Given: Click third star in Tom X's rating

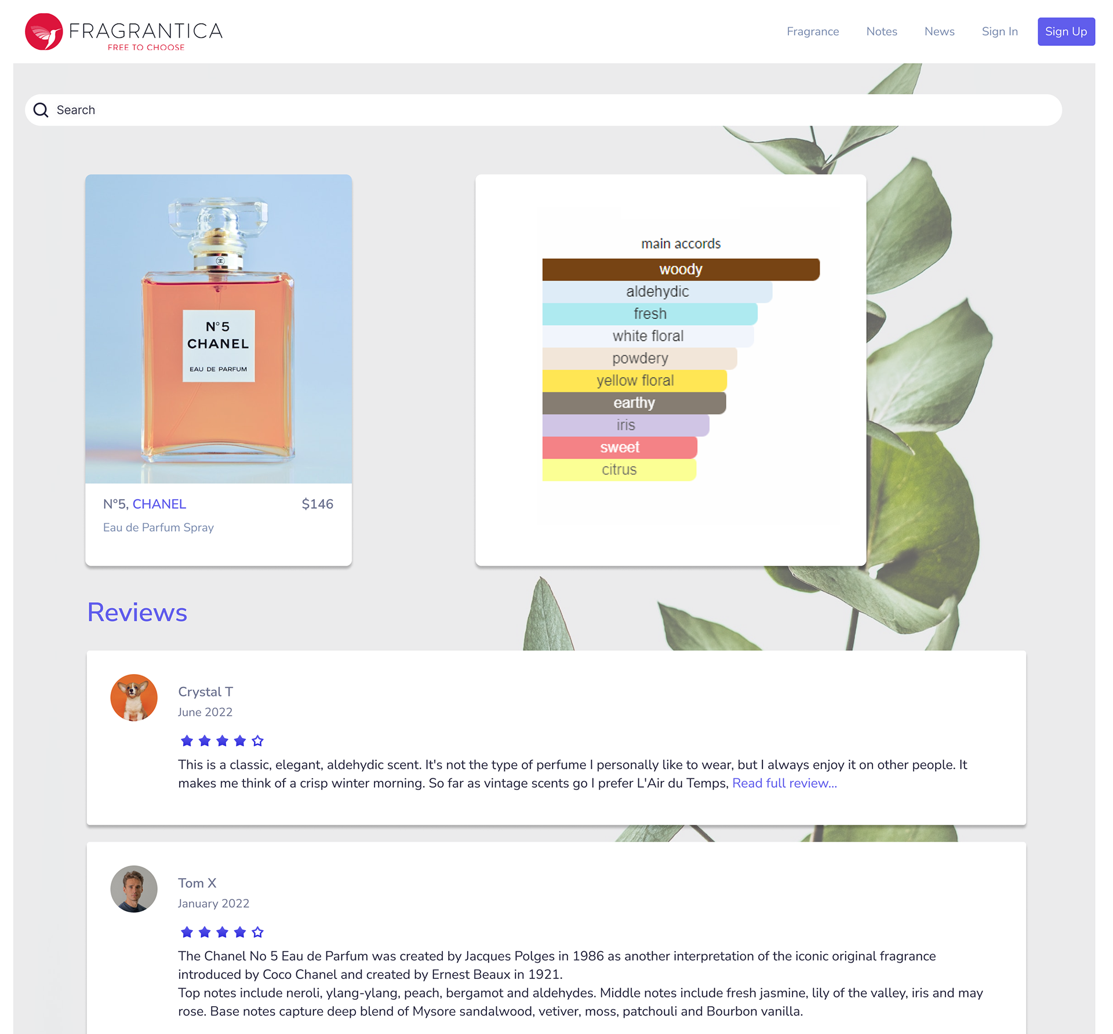Looking at the screenshot, I should 222,932.
